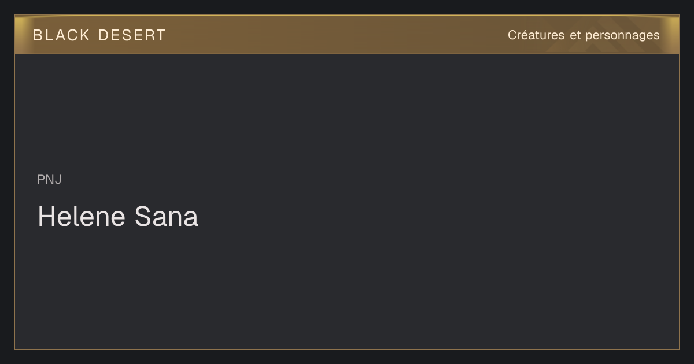
Task: Click the word et in the header category
Action: pos(575,35)
